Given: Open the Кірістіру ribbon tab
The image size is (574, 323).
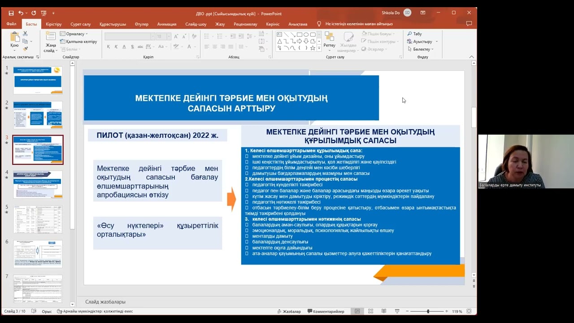Looking at the screenshot, I should pyautogui.click(x=54, y=24).
